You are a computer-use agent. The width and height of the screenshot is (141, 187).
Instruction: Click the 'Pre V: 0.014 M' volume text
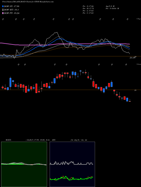112,8
